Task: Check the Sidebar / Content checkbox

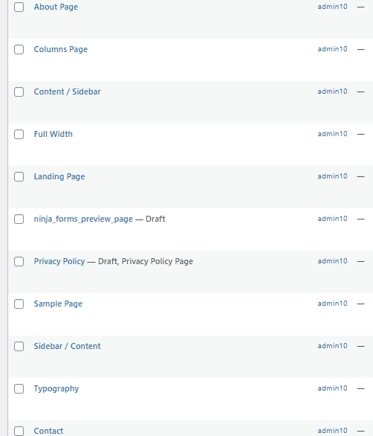Action: click(19, 347)
